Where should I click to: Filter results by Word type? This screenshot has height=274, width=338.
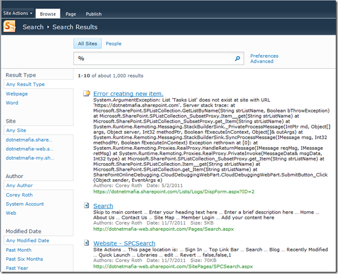click(12, 103)
